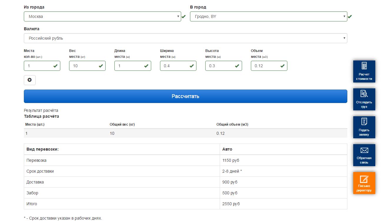The height and width of the screenshot is (224, 385).
Task: Click the Подать заявку document icon
Action: coord(364,122)
